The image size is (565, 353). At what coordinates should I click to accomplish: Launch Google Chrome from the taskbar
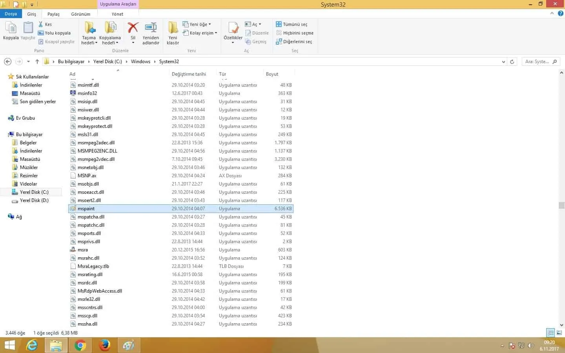[80, 345]
